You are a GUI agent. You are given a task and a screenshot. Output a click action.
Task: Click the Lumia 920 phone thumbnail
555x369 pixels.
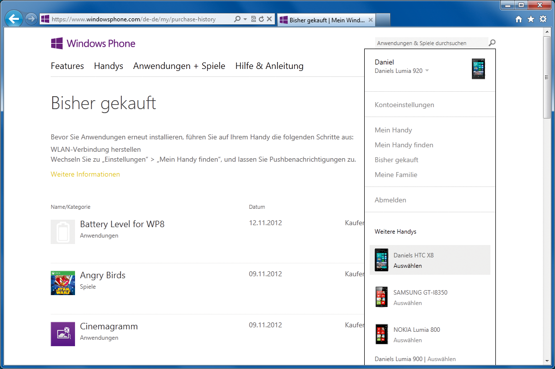[478, 68]
